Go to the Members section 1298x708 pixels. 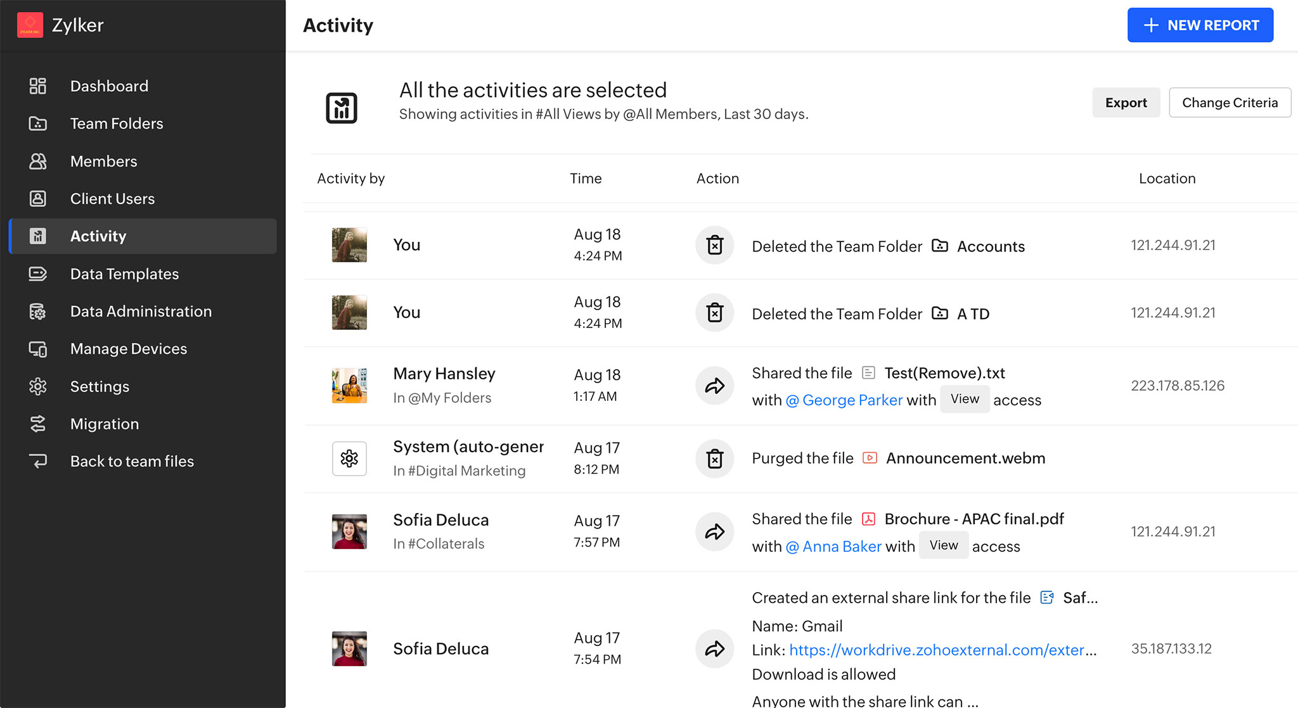click(x=103, y=161)
